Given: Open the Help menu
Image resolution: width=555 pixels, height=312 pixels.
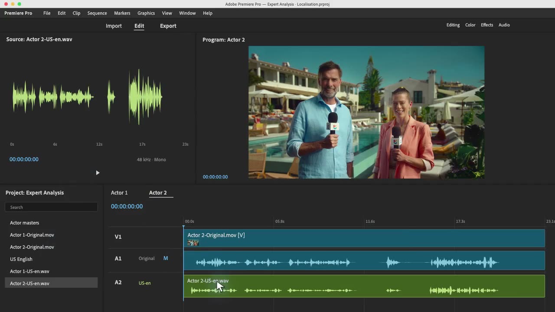Looking at the screenshot, I should (x=208, y=13).
